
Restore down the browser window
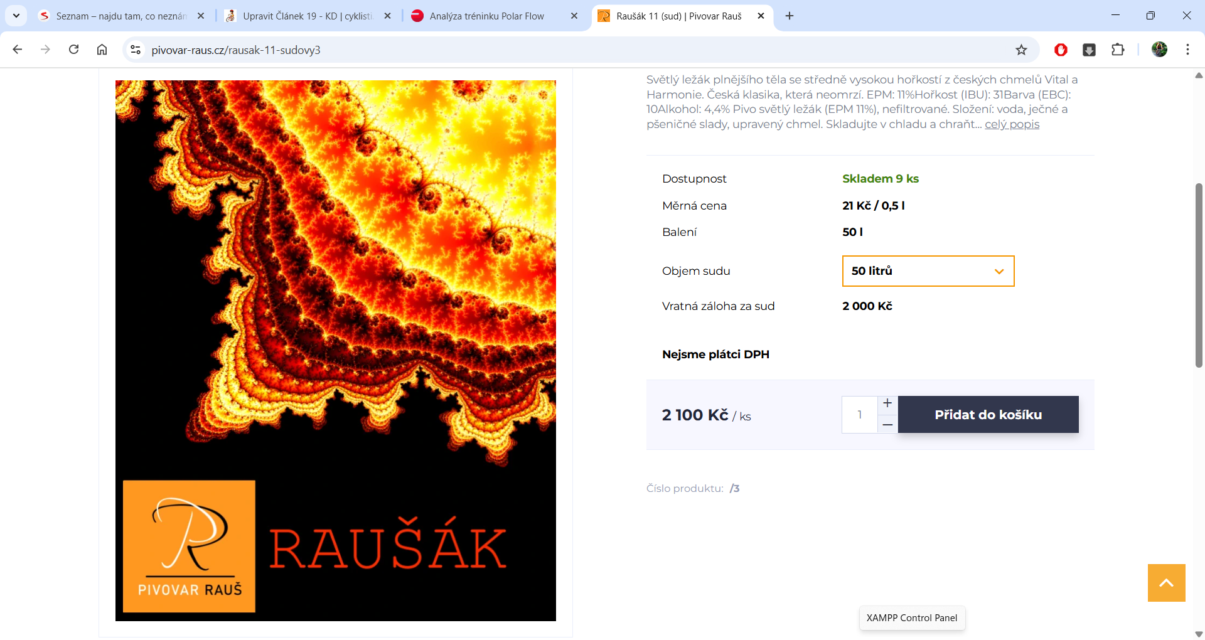pos(1150,16)
